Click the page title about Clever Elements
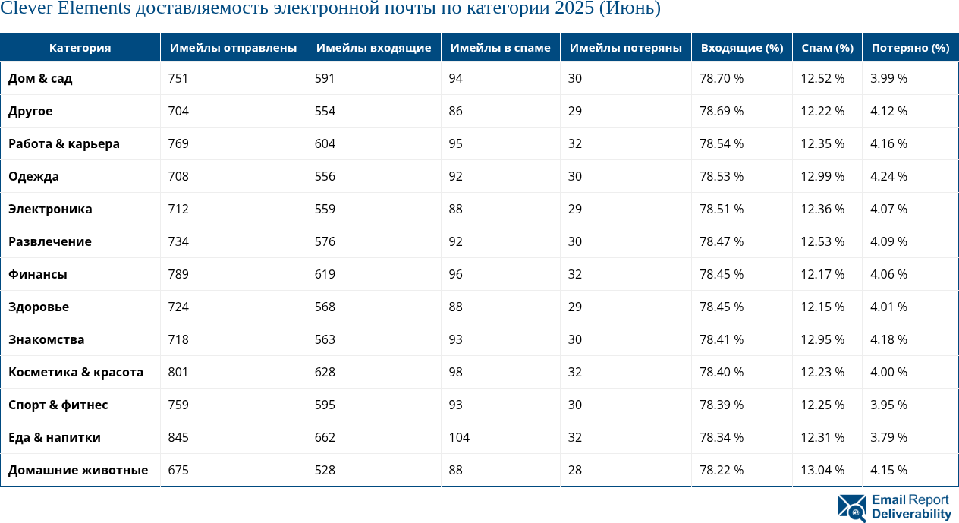959x523 pixels. (x=330, y=9)
